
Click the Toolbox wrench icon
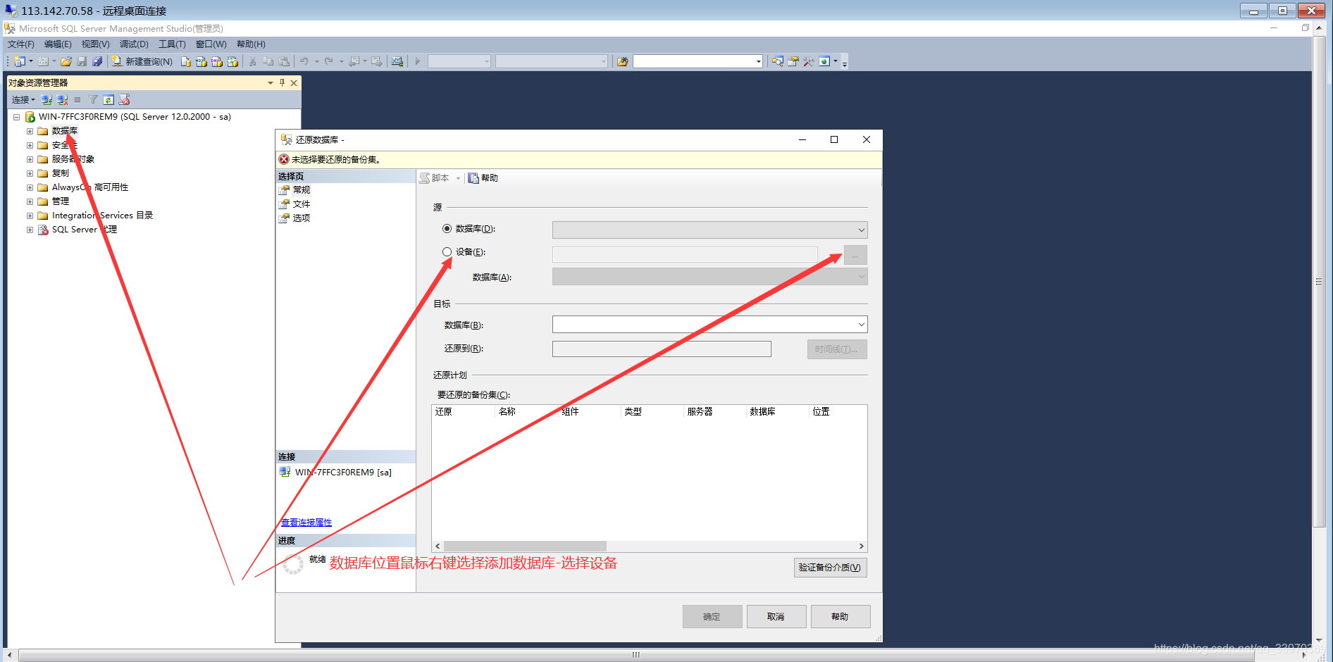809,61
